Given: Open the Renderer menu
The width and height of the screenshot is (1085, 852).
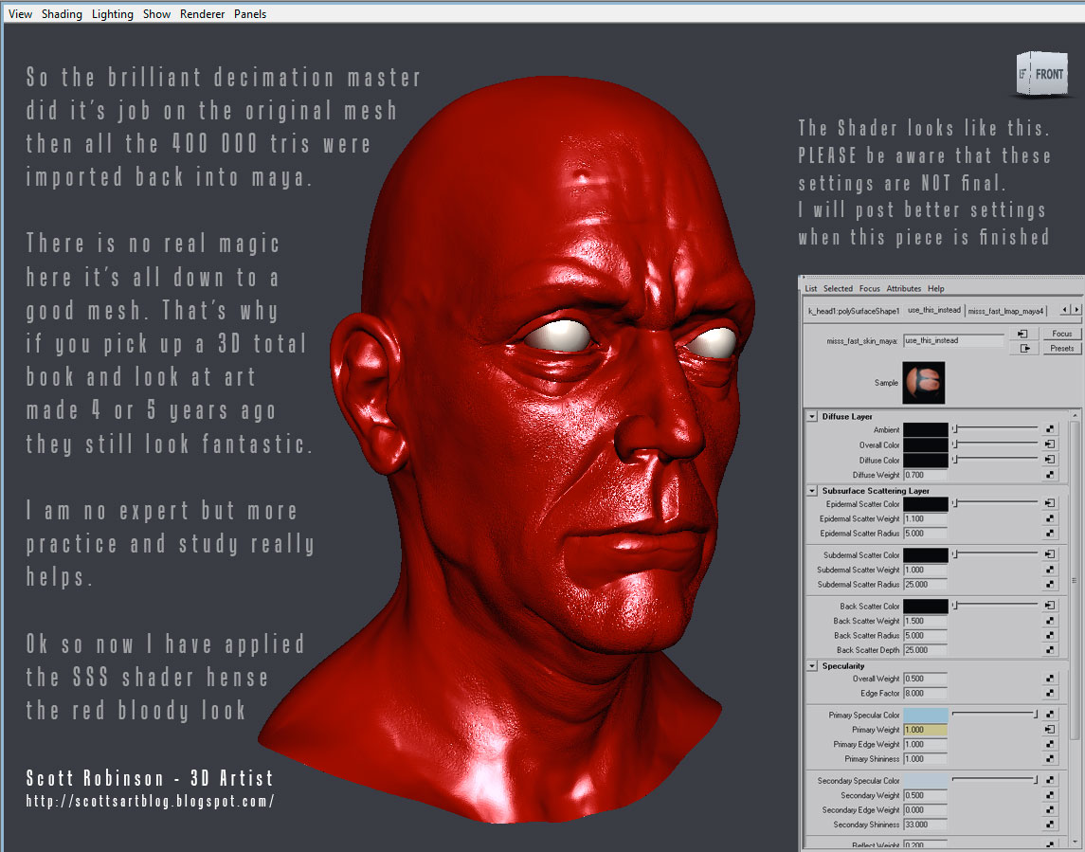Looking at the screenshot, I should (202, 14).
